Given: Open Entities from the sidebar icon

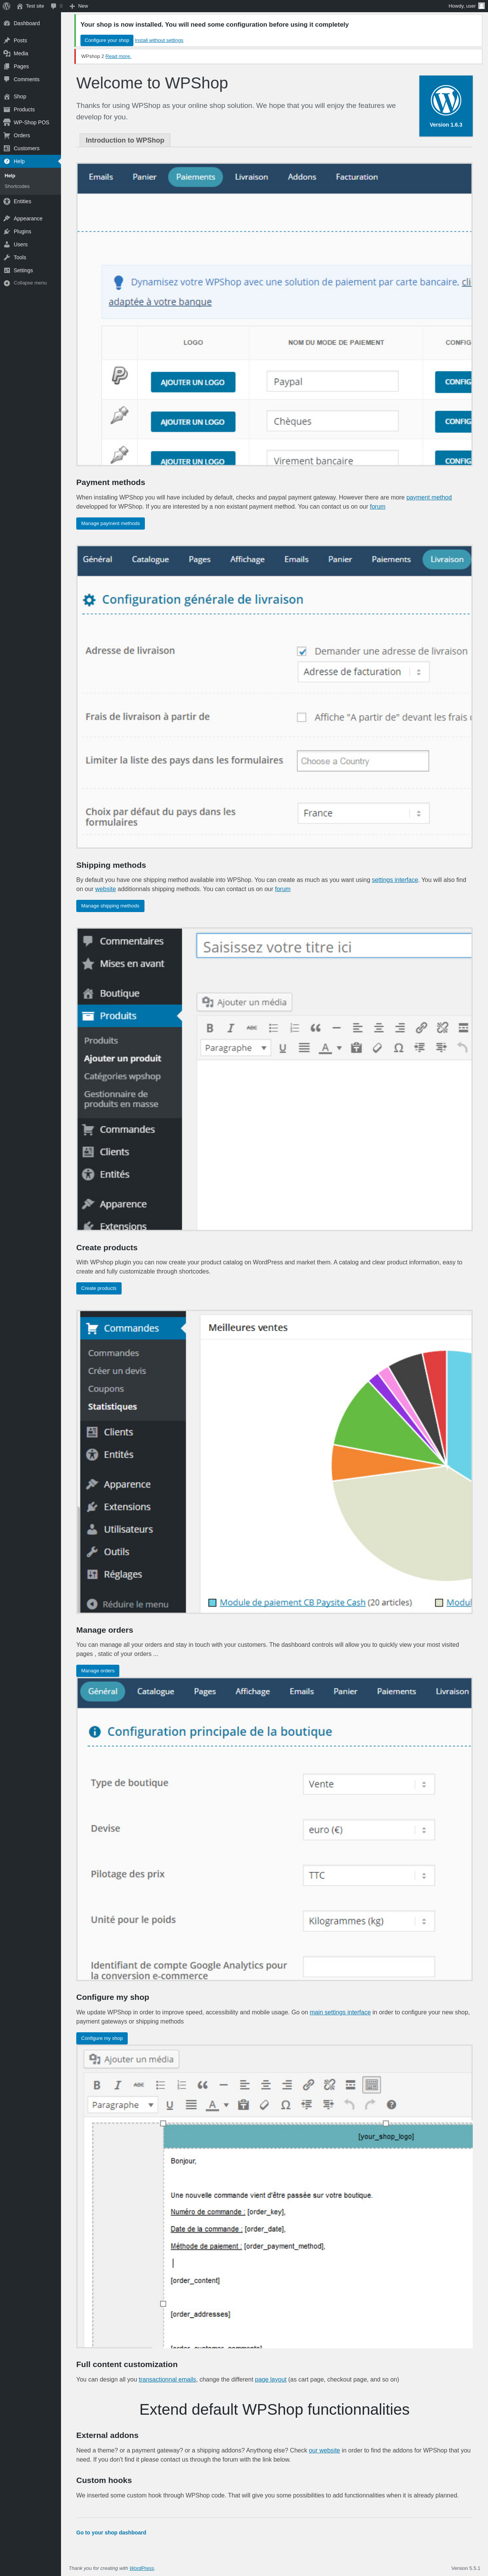Looking at the screenshot, I should point(7,201).
